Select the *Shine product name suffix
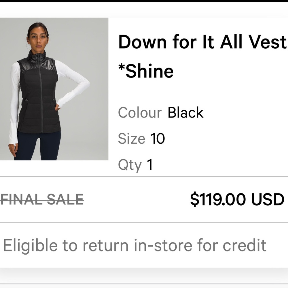The image size is (288, 288). [146, 70]
